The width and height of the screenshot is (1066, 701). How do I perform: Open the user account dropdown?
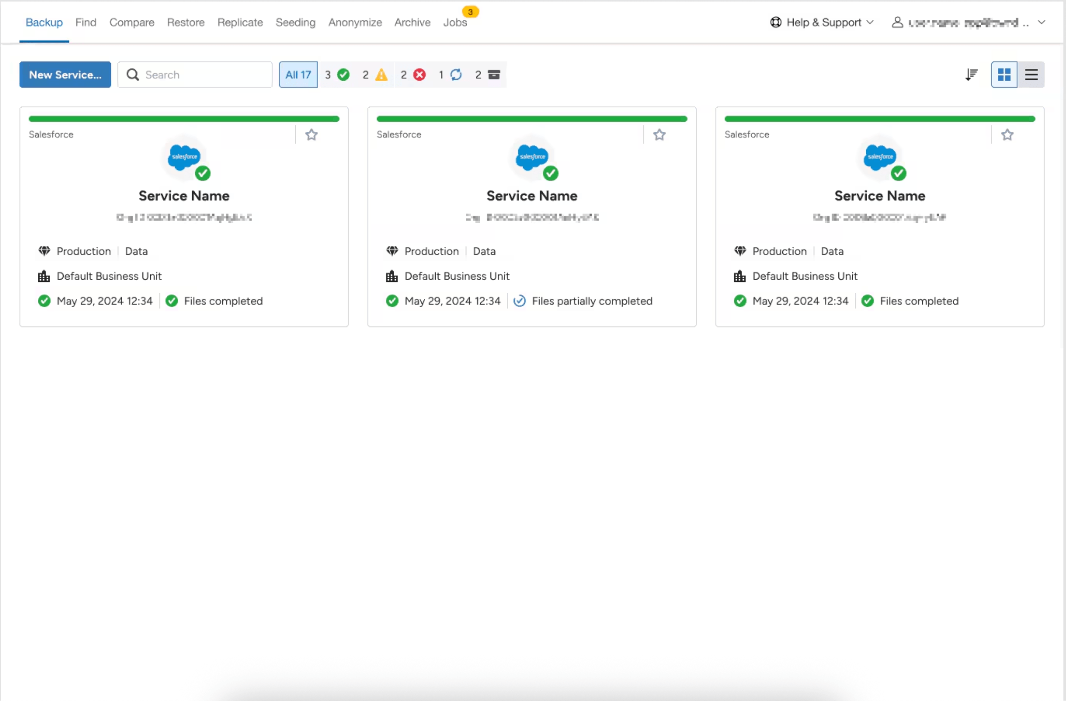click(1042, 22)
